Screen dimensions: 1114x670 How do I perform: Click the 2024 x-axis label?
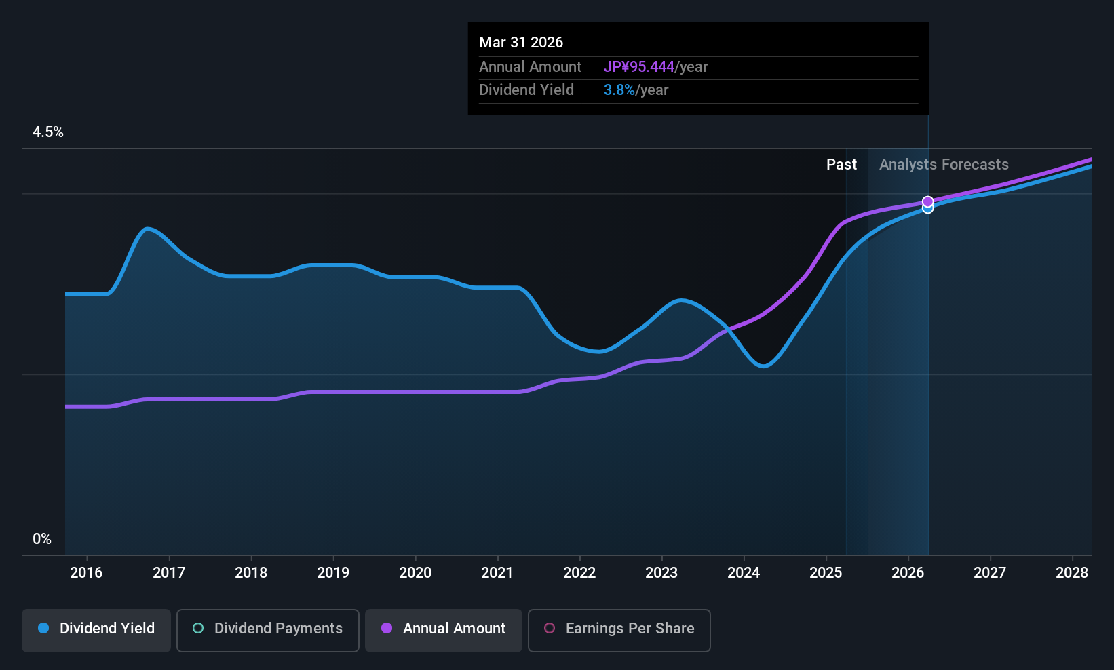[x=744, y=573]
